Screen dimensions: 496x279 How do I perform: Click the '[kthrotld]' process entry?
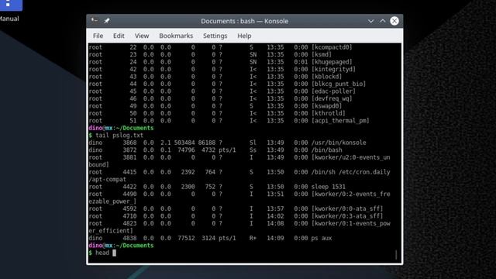pos(328,113)
